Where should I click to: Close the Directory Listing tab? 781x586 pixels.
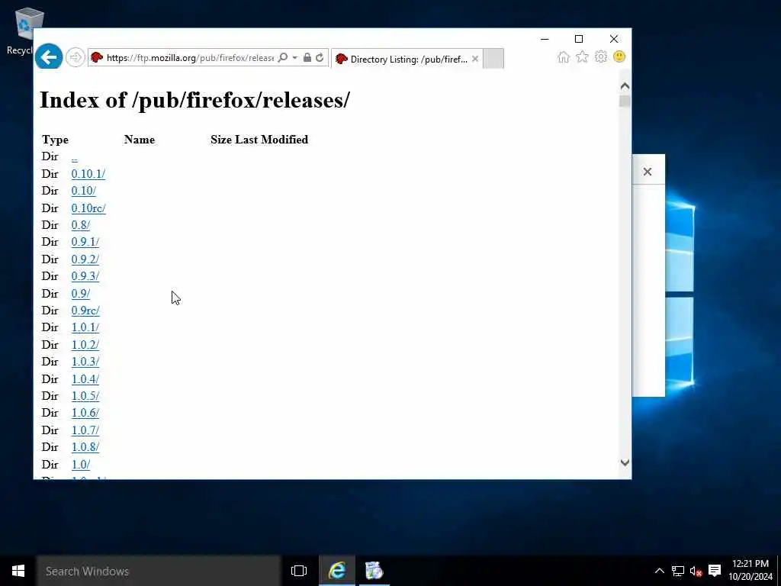click(x=475, y=59)
